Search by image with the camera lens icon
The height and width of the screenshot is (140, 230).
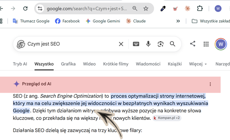coord(161,44)
